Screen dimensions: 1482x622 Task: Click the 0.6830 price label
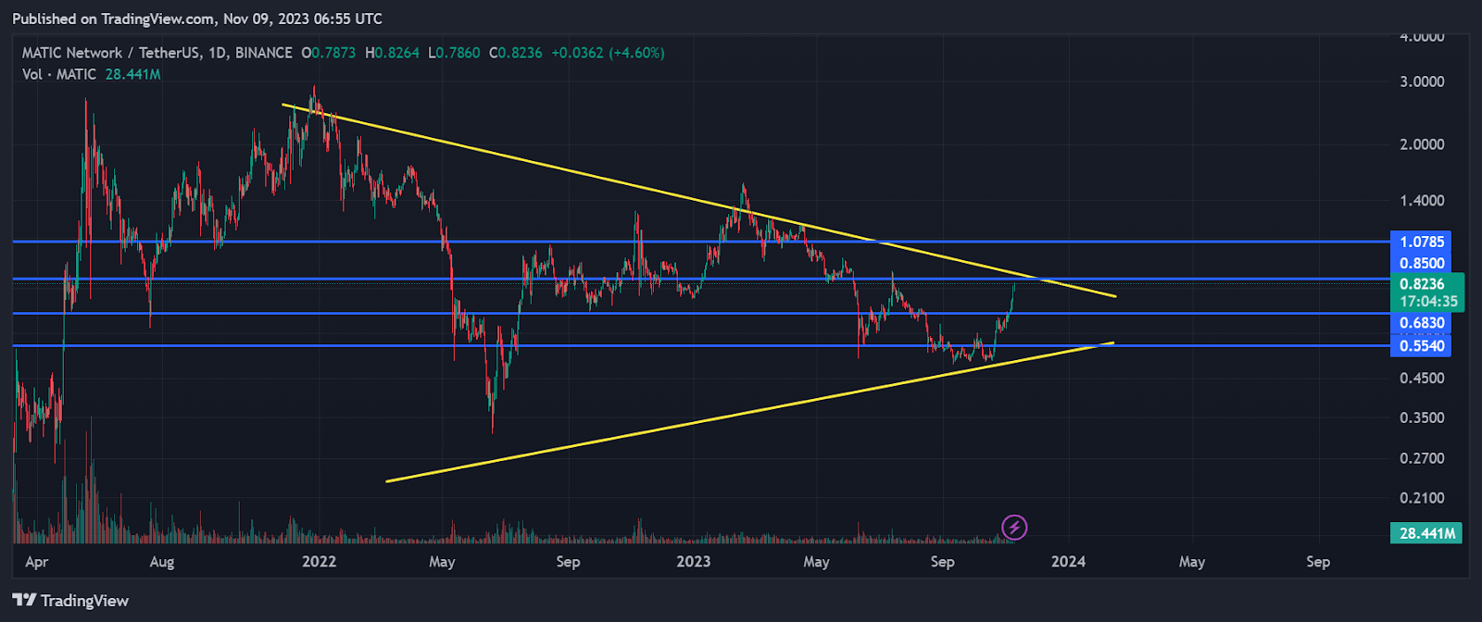[x=1422, y=323]
